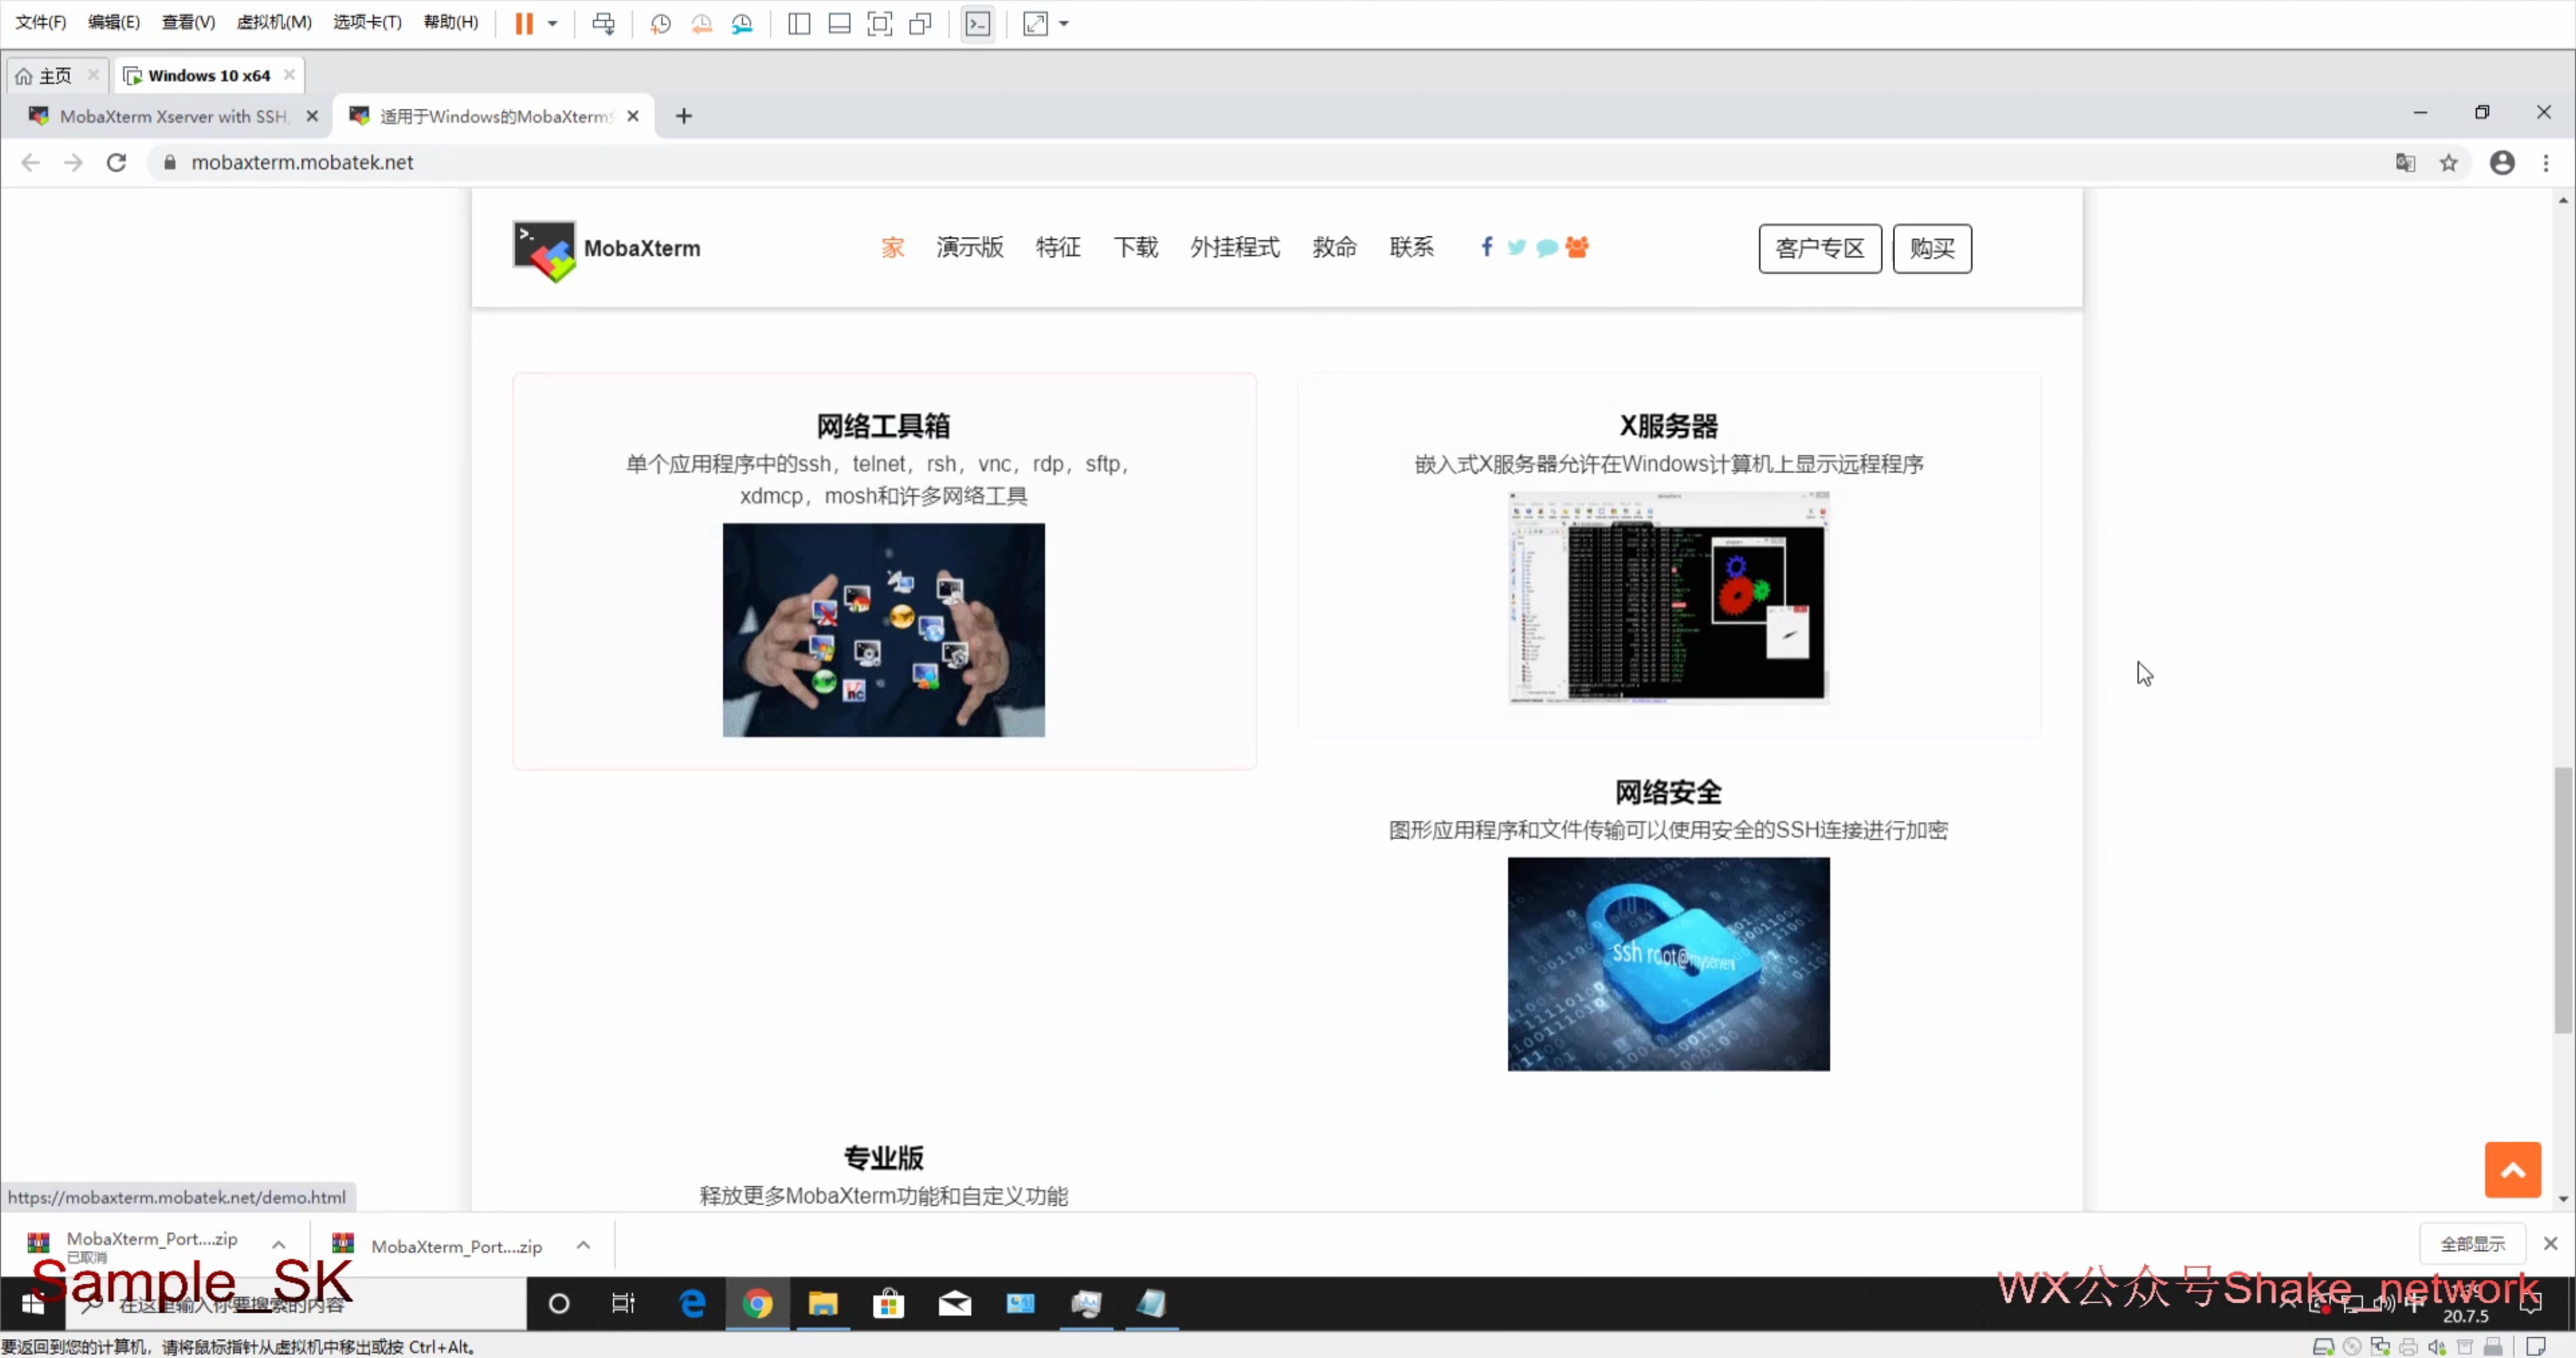Open the 救命 help nav link

pos(1334,247)
